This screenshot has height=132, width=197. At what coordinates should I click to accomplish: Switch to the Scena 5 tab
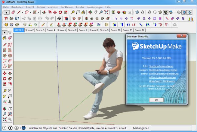61,30
